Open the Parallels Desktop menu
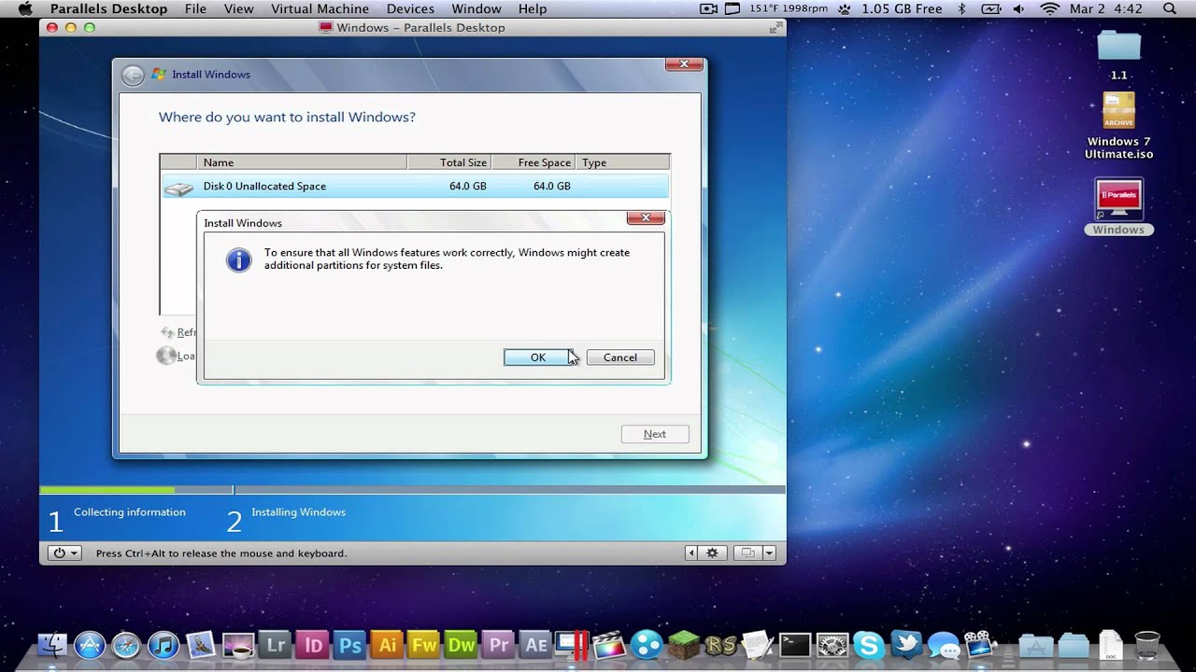This screenshot has height=672, width=1196. click(108, 8)
